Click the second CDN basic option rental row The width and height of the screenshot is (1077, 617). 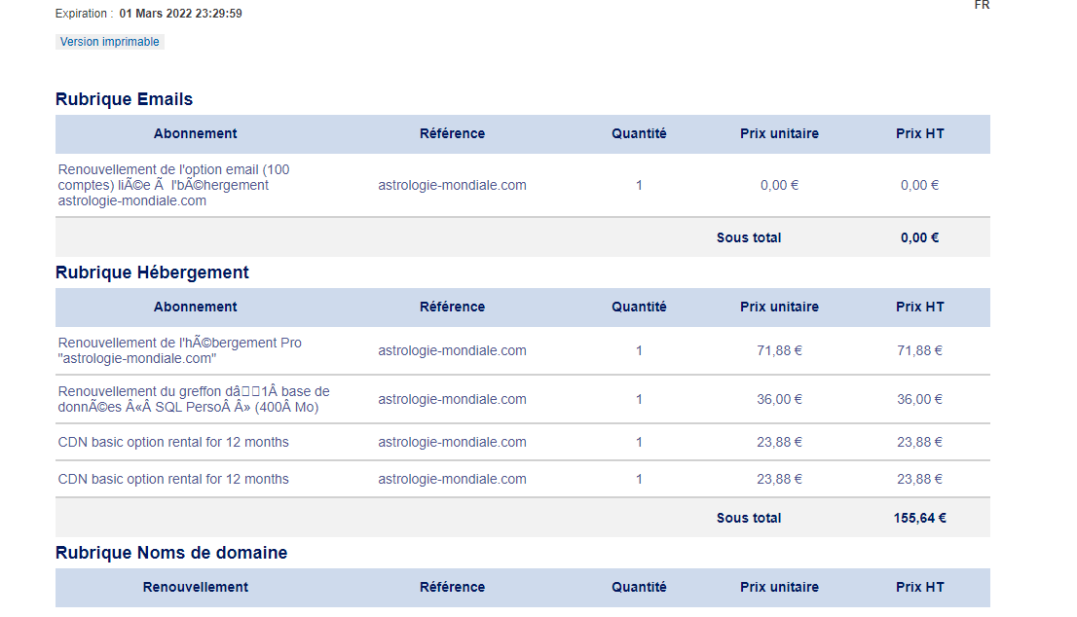(523, 480)
